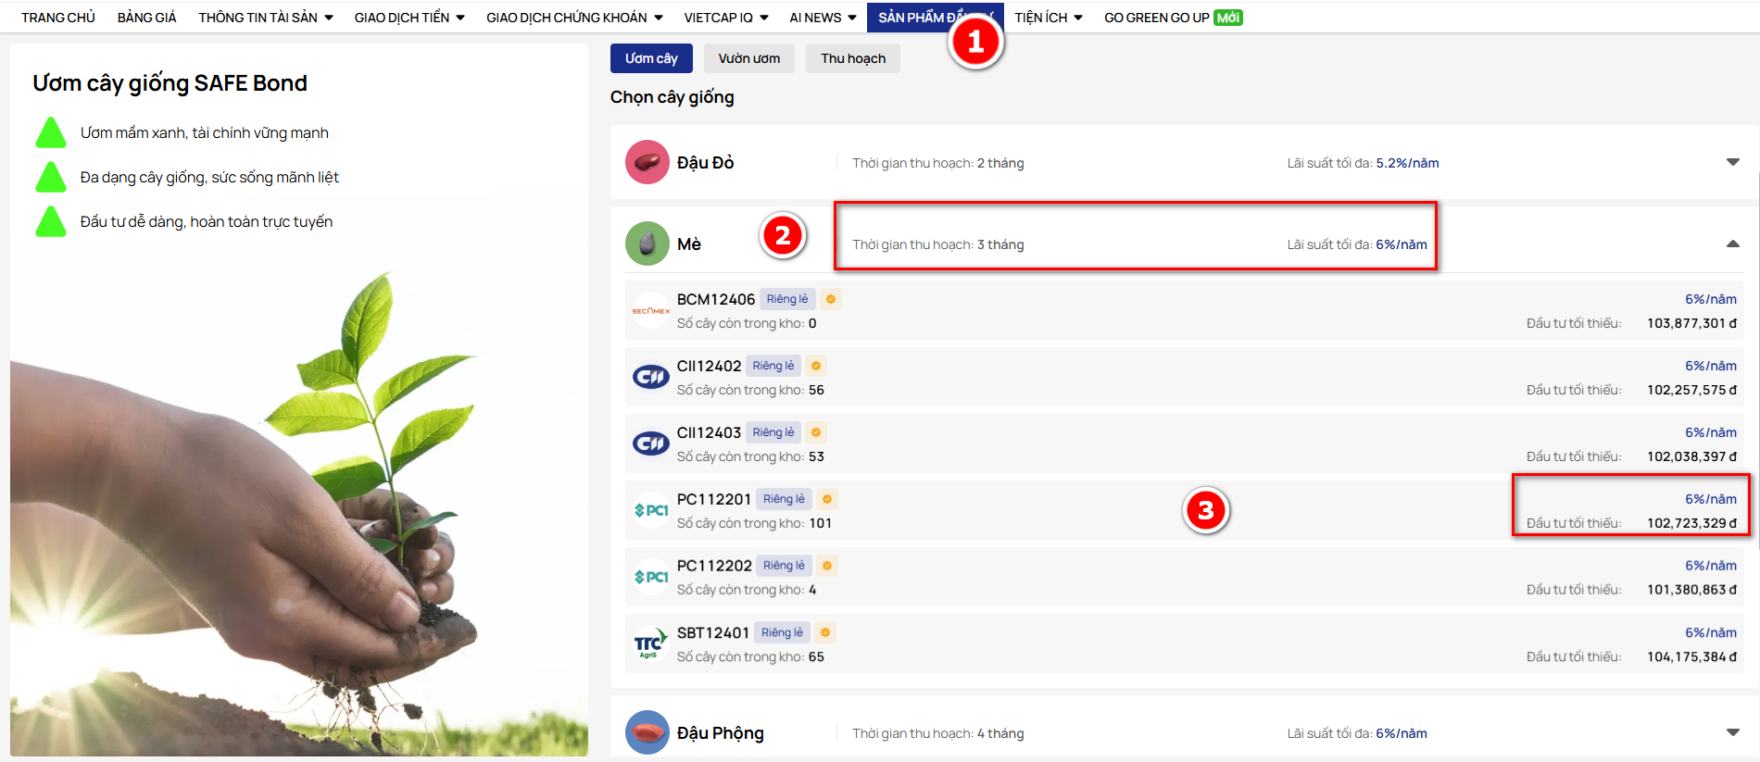Select bond CII12402
1760x762 pixels.
pyautogui.click(x=1185, y=378)
